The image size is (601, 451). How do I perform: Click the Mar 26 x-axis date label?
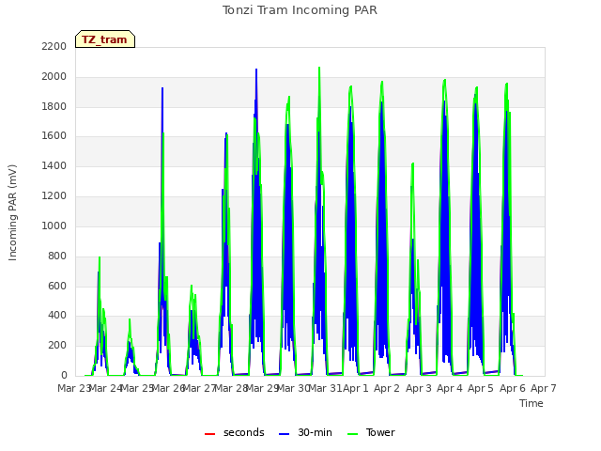(168, 388)
